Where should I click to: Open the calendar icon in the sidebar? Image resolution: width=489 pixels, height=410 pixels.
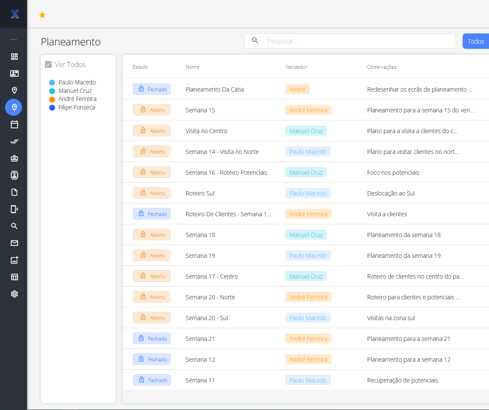pyautogui.click(x=14, y=124)
